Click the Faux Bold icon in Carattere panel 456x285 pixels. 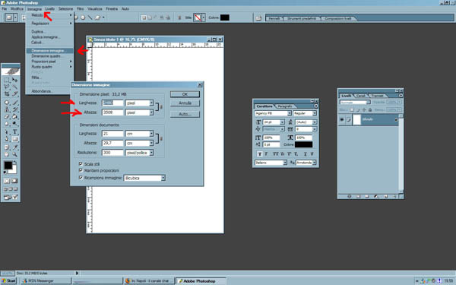pyautogui.click(x=259, y=154)
